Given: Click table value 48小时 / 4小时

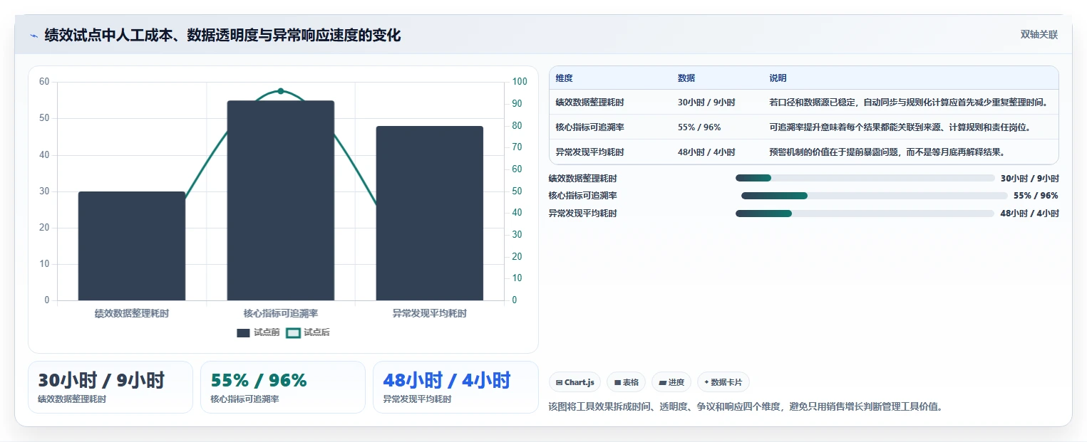Looking at the screenshot, I should click(x=706, y=152).
